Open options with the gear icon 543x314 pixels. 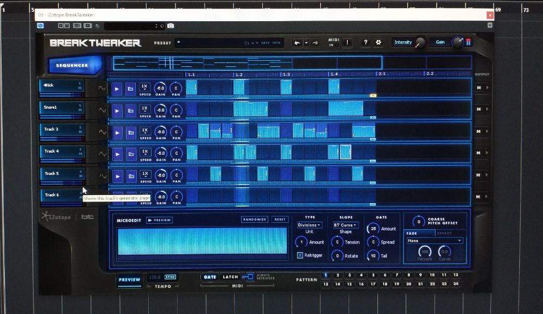[x=378, y=42]
